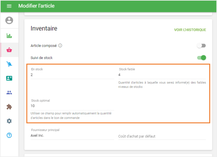The height and width of the screenshot is (157, 217).
Task: Click the Coût d'achat par défaut field
Action: coord(162,136)
